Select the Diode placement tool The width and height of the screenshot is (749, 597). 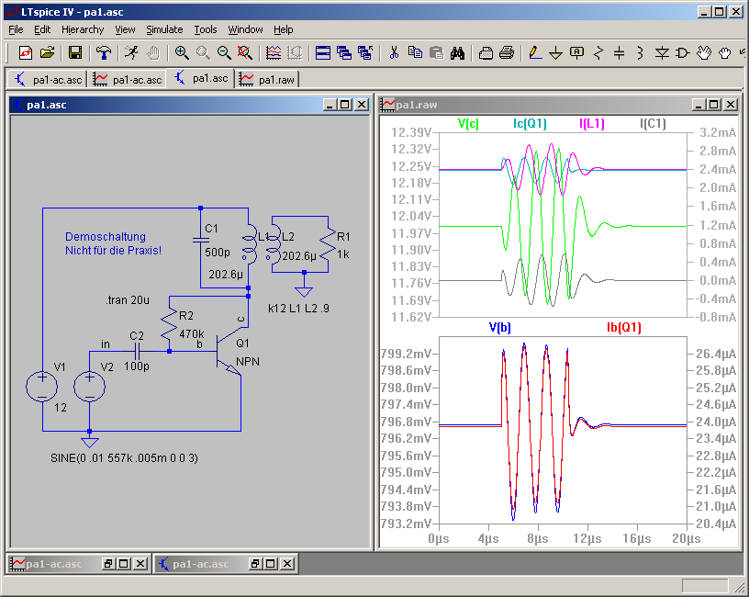point(662,52)
